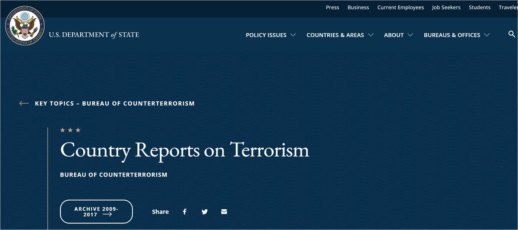Open the Students link
This screenshot has height=230, width=518.
point(480,7)
